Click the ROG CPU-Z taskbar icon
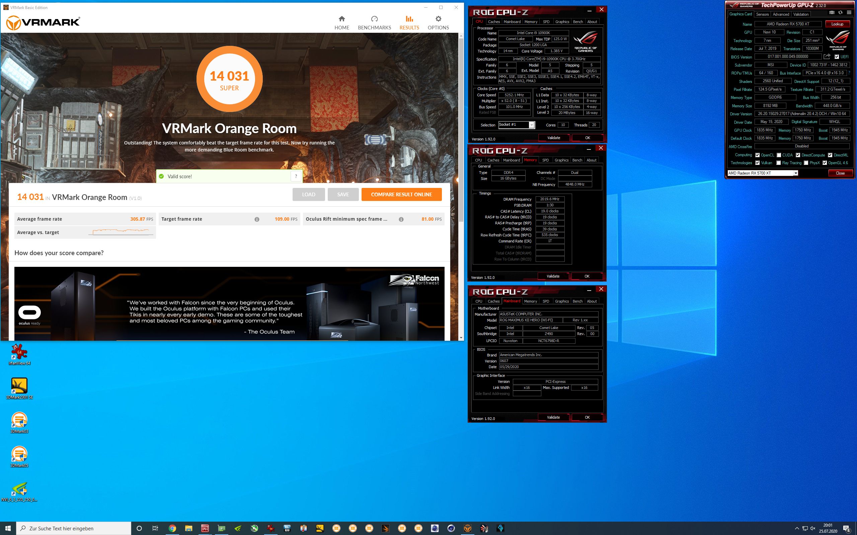This screenshot has width=857, height=535. pyautogui.click(x=205, y=528)
